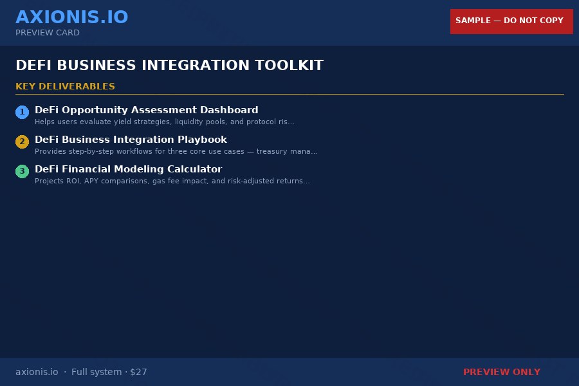Click the KEY DELIVERABLES section header
Image resolution: width=579 pixels, height=386 pixels.
(x=65, y=86)
